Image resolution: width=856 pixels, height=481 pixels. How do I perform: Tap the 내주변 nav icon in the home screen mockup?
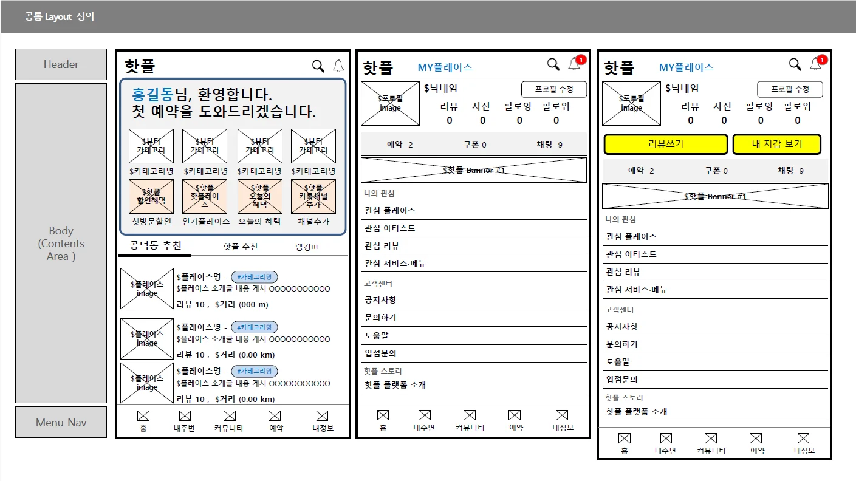(x=185, y=416)
